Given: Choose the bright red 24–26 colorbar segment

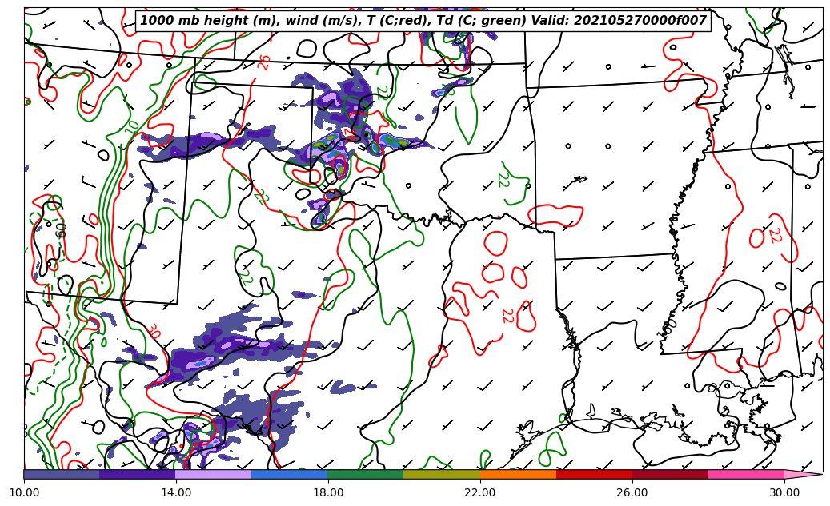Looking at the screenshot, I should (594, 474).
